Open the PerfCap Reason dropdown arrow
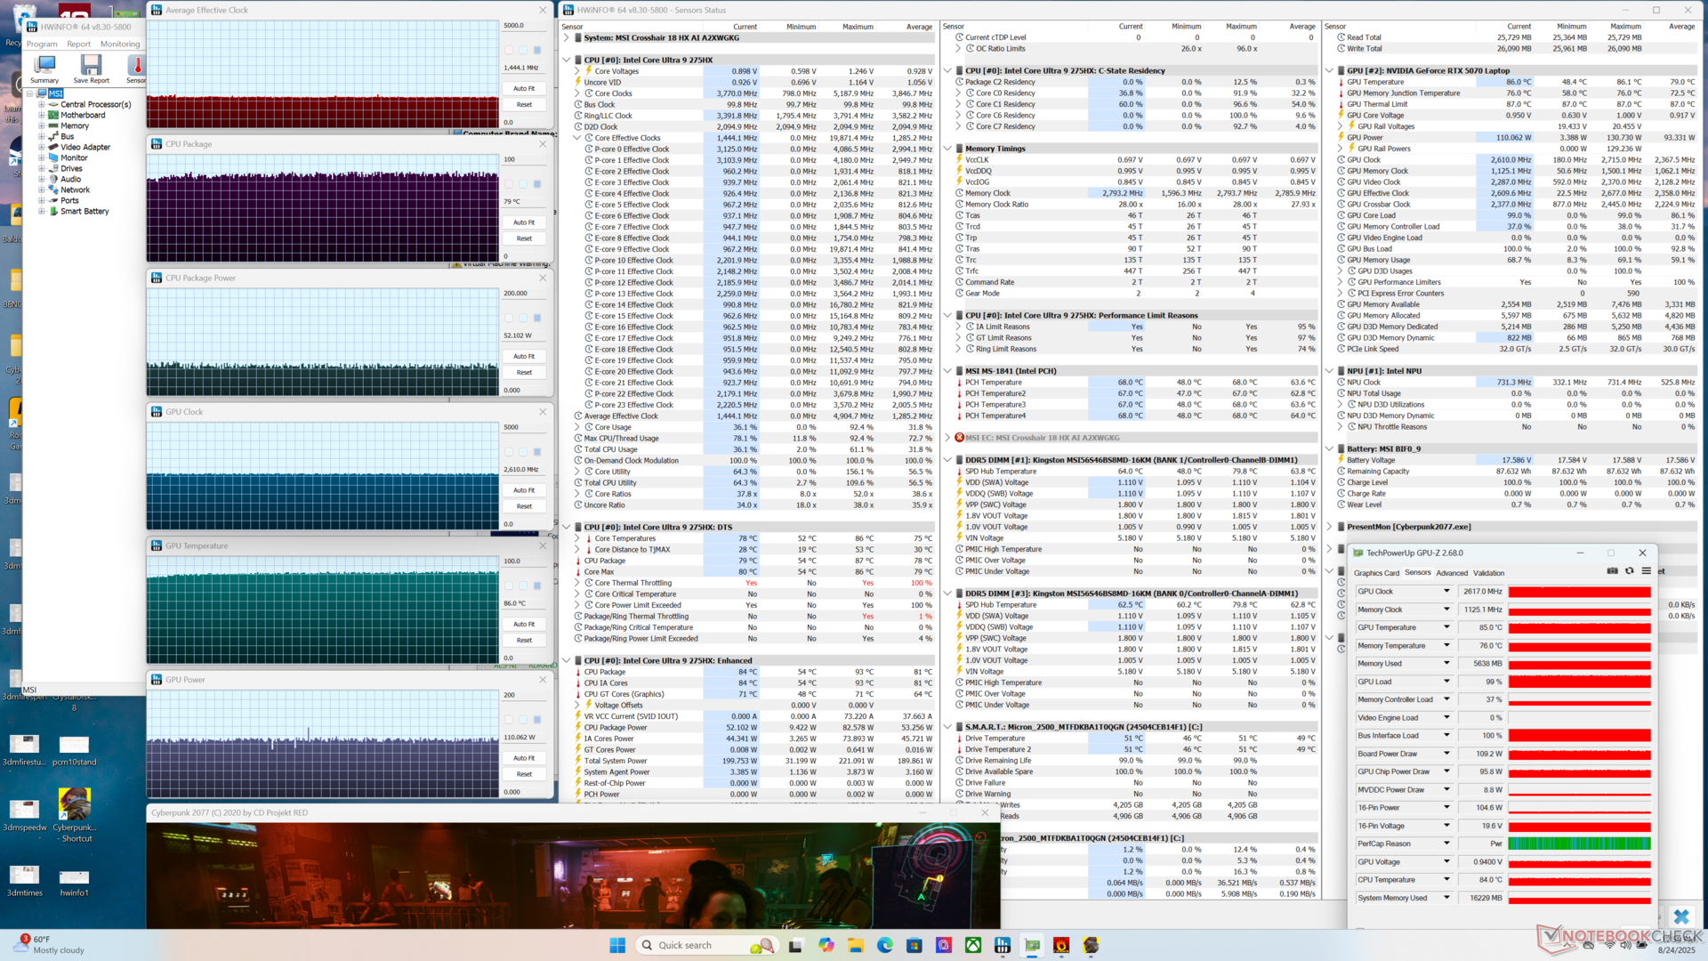The height and width of the screenshot is (961, 1708). pos(1446,844)
